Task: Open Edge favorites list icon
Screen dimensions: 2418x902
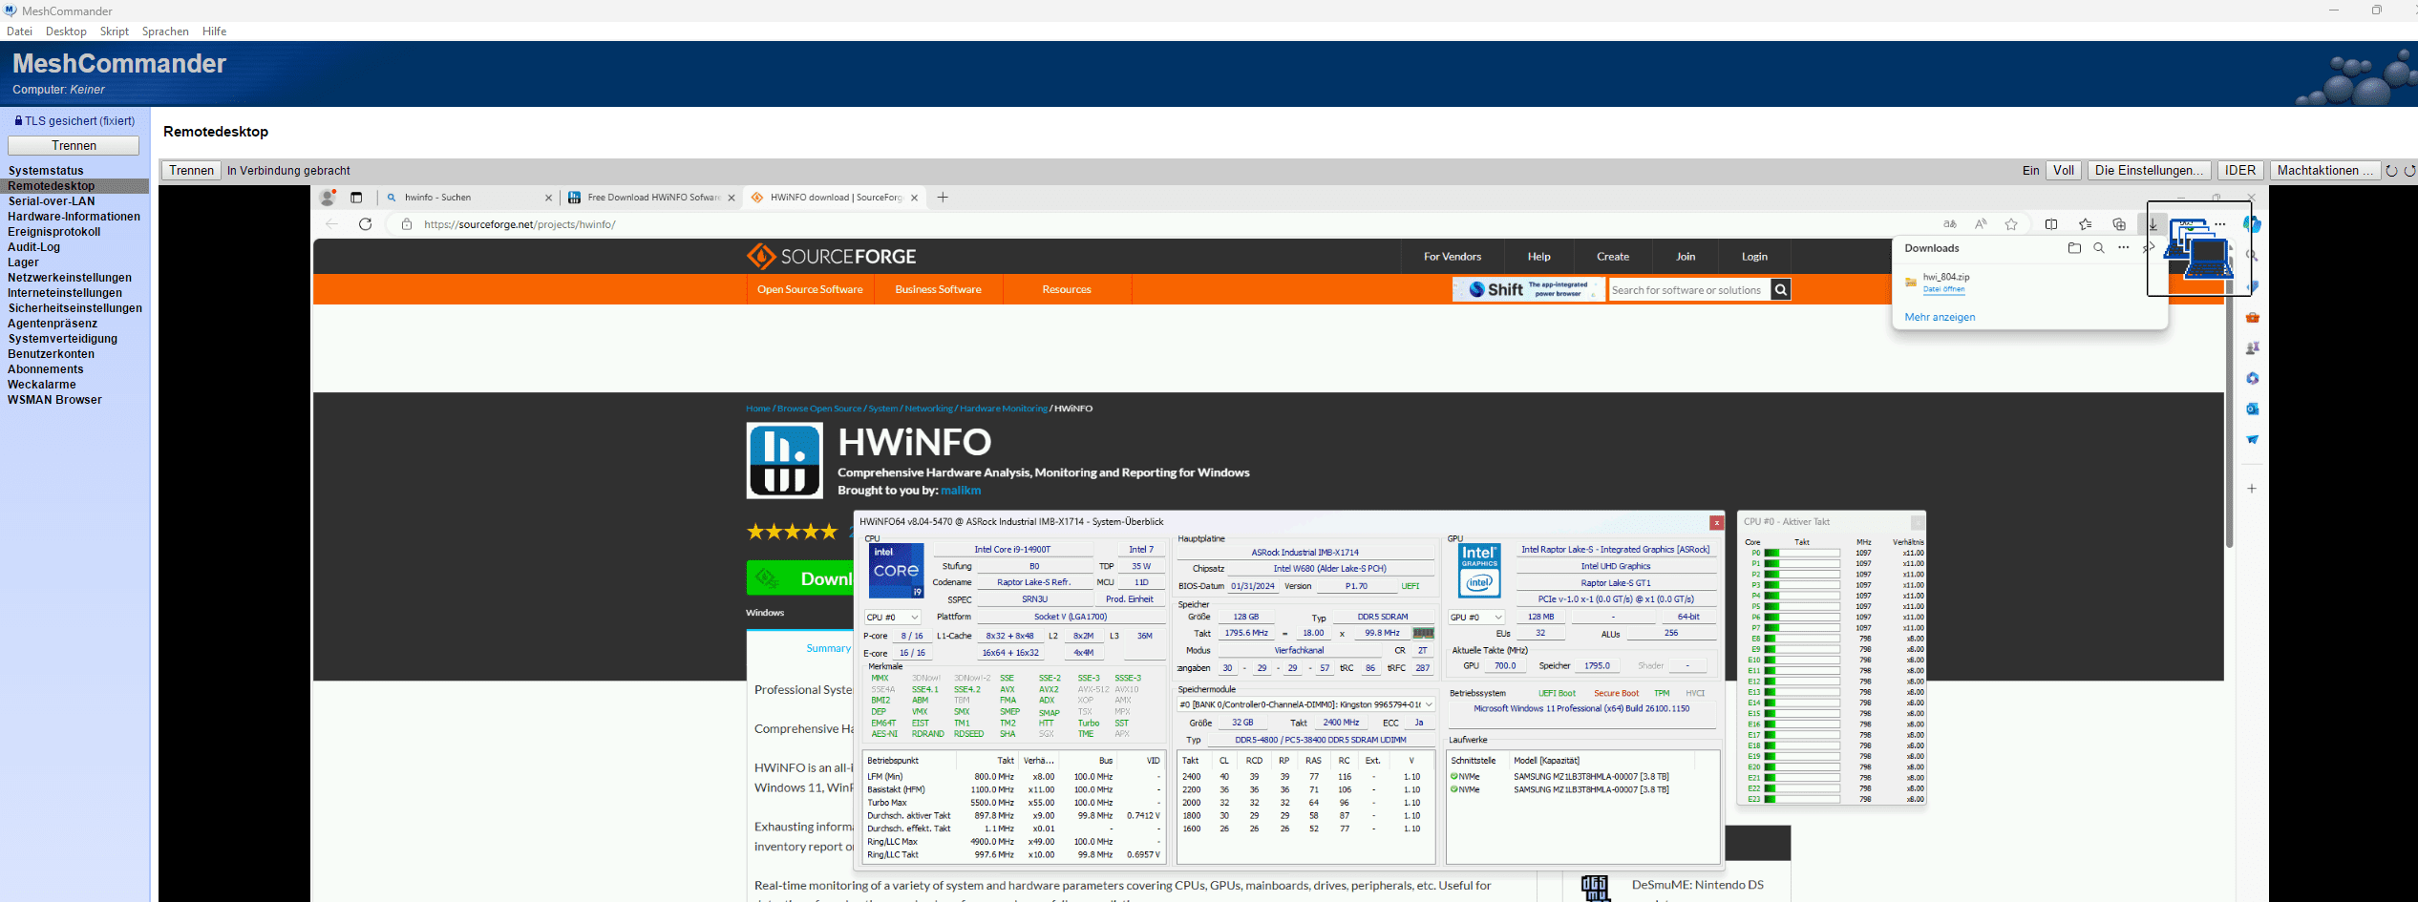Action: point(2085,224)
